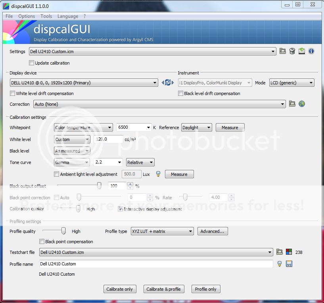Expand the Correction dropdown
The height and width of the screenshot is (303, 324).
159,104
